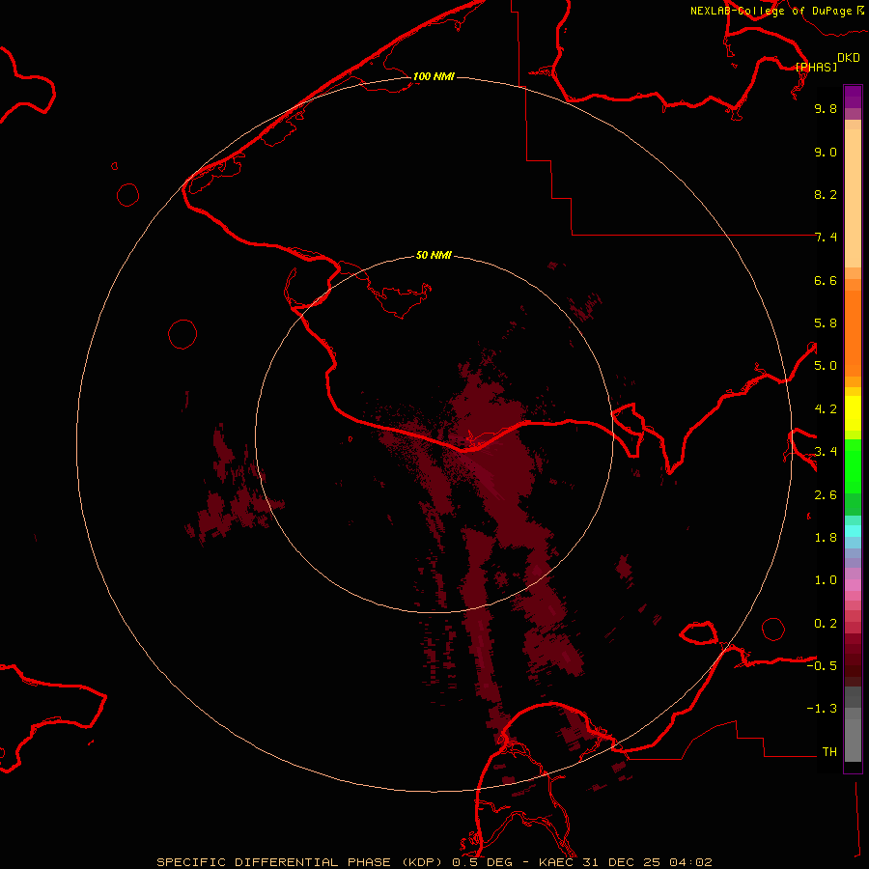Click the purple band topping the color bar
This screenshot has height=869, width=869.
pyautogui.click(x=853, y=97)
